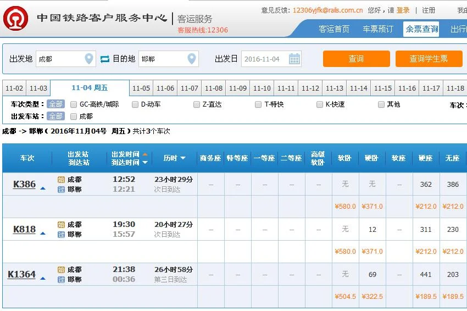Open train K386 link
This screenshot has height=311, width=467.
[24, 185]
